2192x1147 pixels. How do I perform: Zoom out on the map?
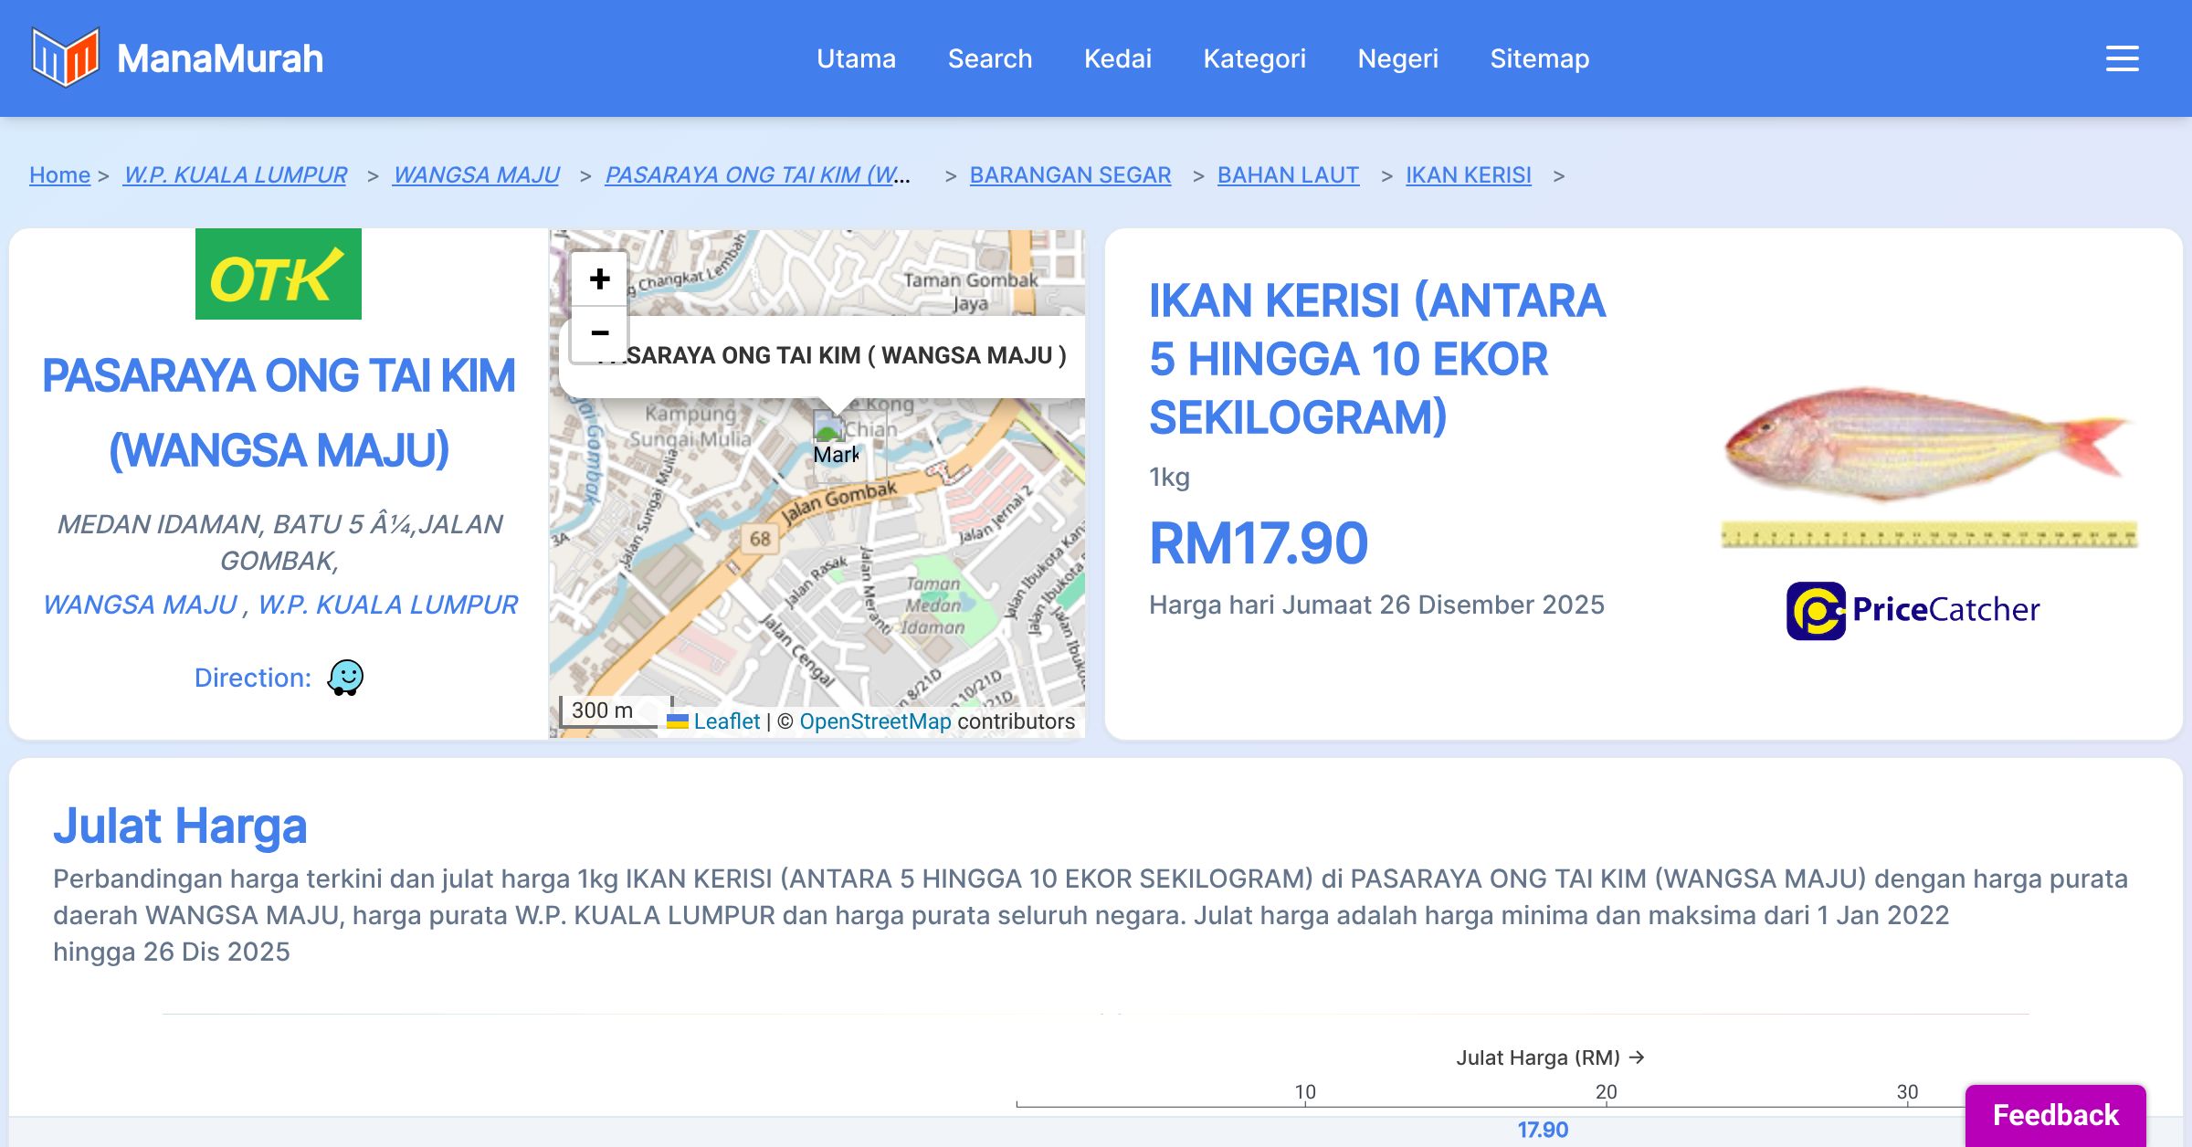click(599, 333)
